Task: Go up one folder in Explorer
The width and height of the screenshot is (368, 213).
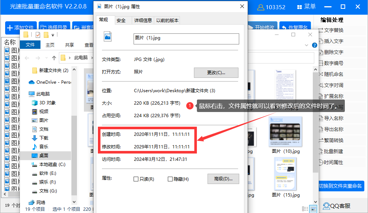Action: (x=54, y=58)
